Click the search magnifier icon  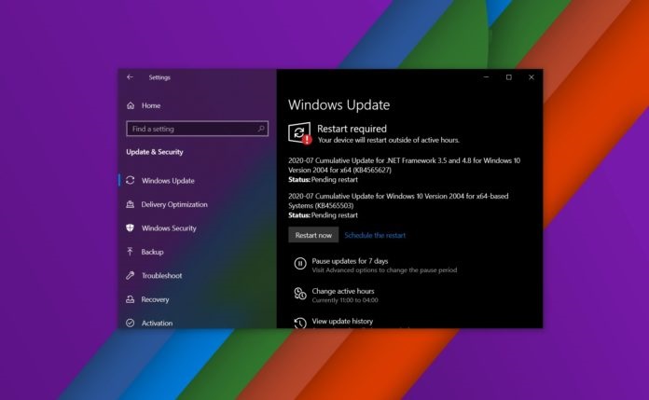[261, 129]
